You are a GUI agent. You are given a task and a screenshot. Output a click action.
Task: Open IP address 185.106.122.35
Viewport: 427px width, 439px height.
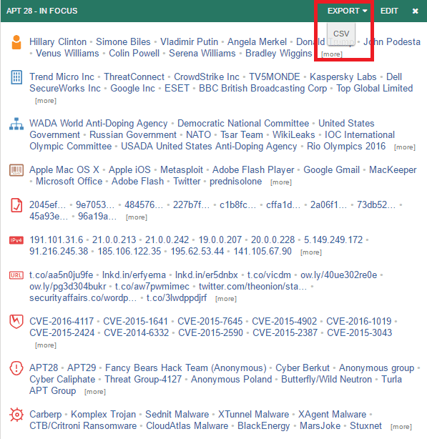[129, 251]
